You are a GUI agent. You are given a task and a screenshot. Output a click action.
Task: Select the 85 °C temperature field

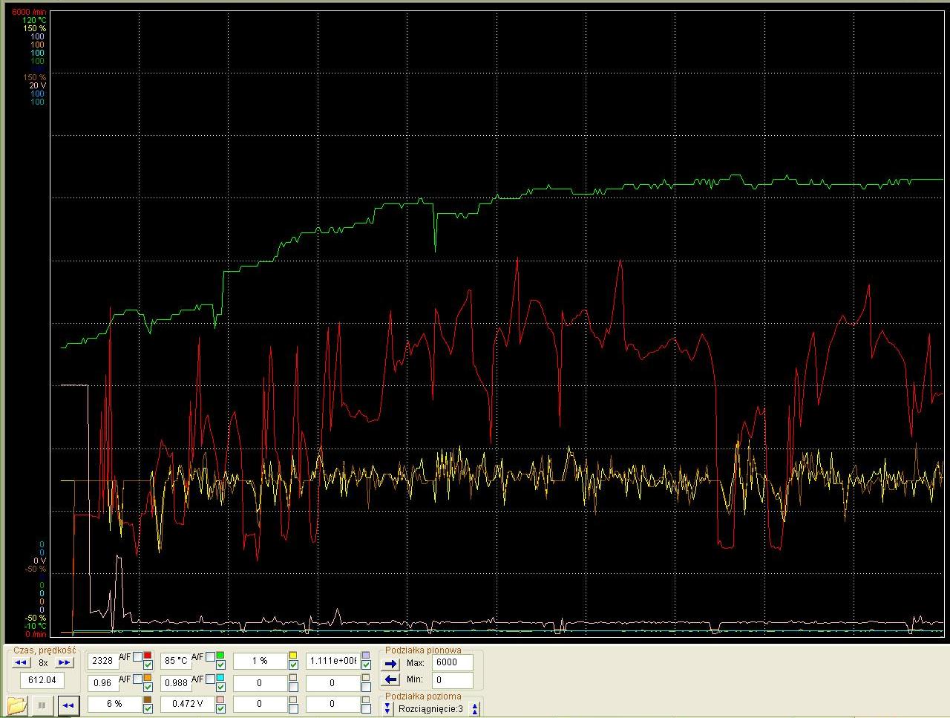click(176, 661)
